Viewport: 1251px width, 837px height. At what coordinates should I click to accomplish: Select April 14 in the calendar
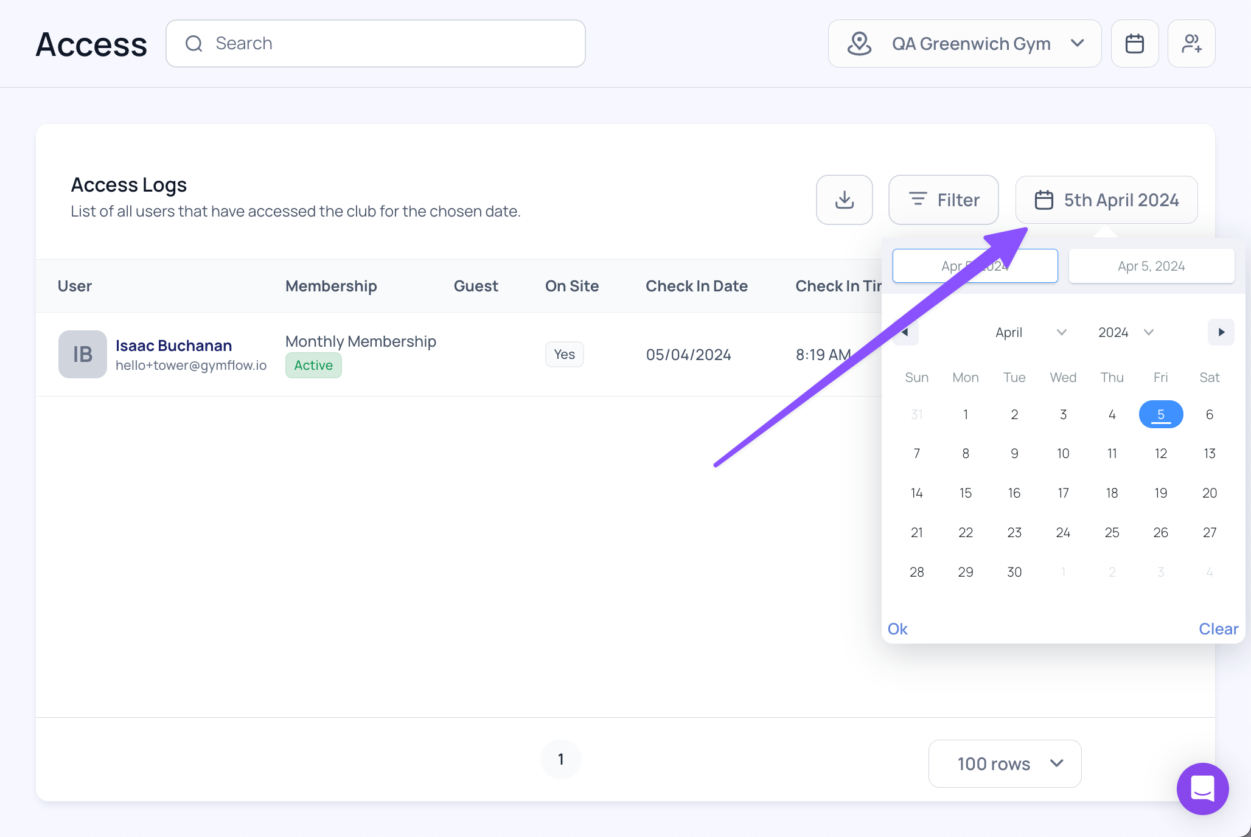coord(917,493)
